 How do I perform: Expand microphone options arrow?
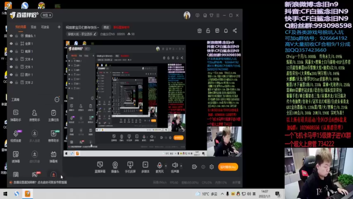(x=166, y=166)
